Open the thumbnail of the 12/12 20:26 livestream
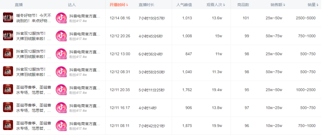 8,36
